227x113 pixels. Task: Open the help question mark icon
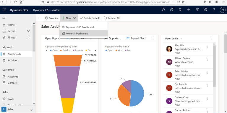tap(214, 10)
